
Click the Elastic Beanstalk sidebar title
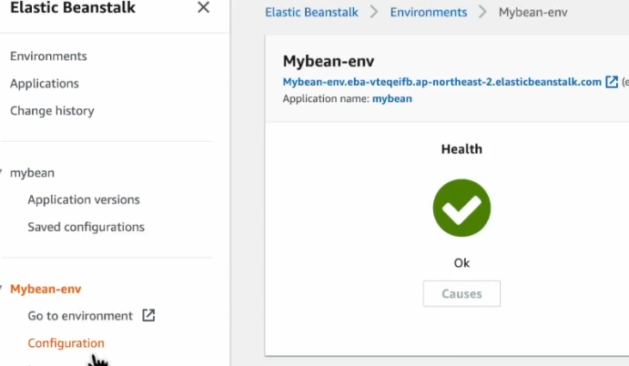click(x=73, y=7)
